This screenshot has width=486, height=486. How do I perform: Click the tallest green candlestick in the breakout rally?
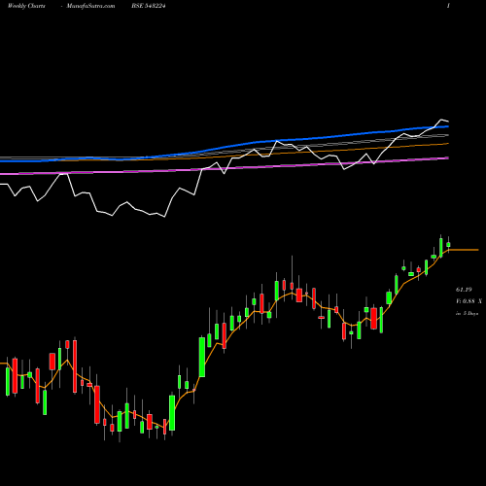point(202,357)
